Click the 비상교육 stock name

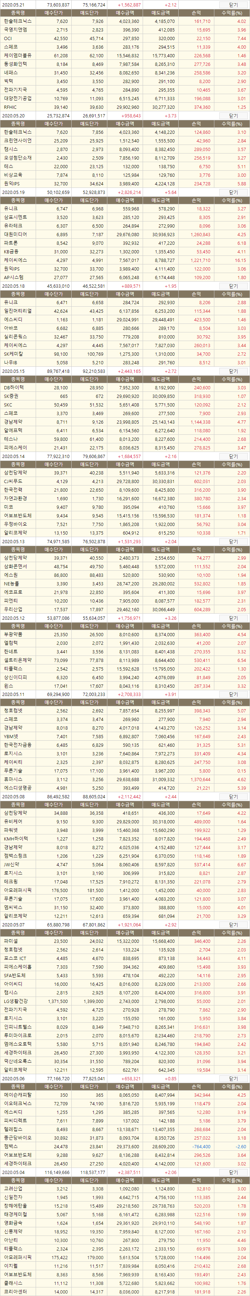tap(14, 175)
